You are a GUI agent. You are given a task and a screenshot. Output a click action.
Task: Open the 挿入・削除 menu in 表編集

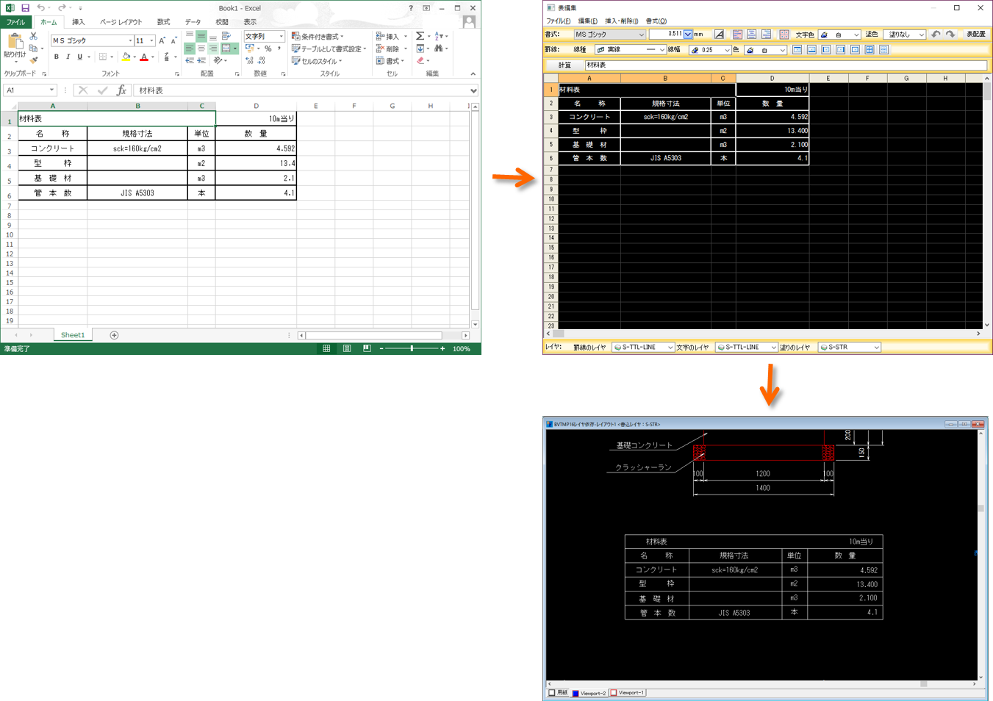621,21
